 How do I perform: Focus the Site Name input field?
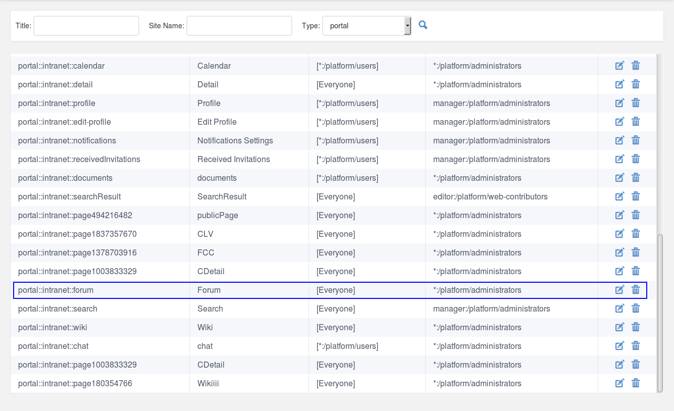click(239, 26)
